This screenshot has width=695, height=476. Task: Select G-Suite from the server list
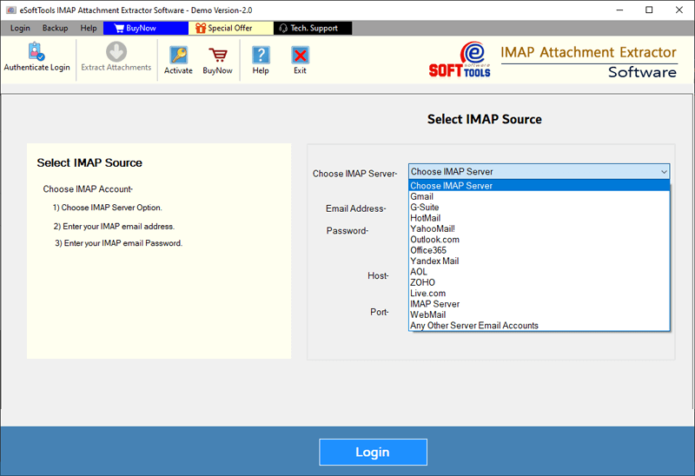coord(539,207)
